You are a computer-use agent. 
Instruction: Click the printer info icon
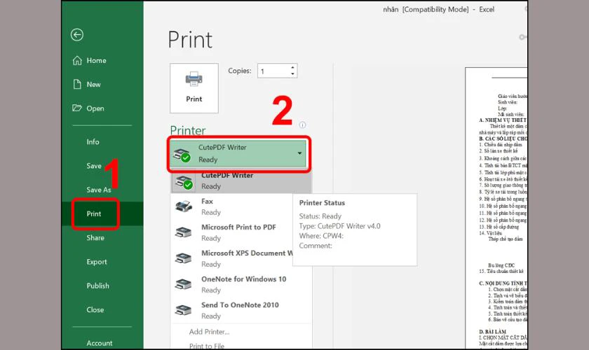[x=302, y=125]
